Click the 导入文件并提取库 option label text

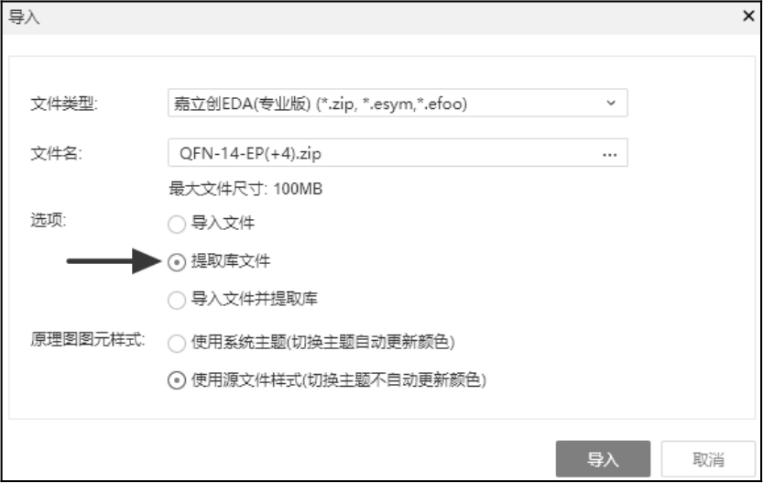(x=255, y=299)
